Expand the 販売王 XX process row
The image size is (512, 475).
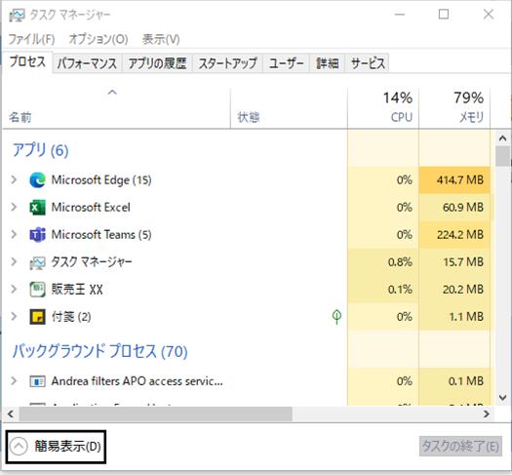point(14,290)
